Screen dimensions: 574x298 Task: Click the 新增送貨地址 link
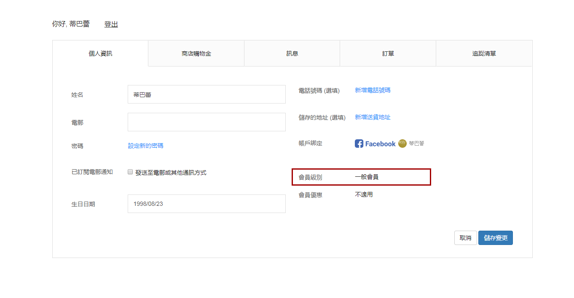pos(373,117)
